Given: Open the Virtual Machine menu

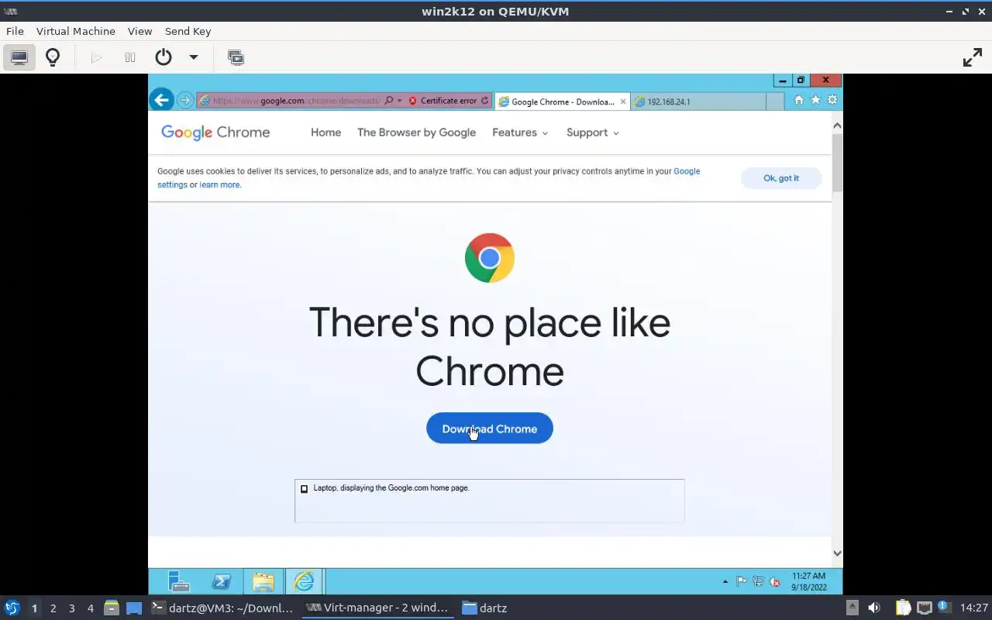Looking at the screenshot, I should (x=76, y=31).
